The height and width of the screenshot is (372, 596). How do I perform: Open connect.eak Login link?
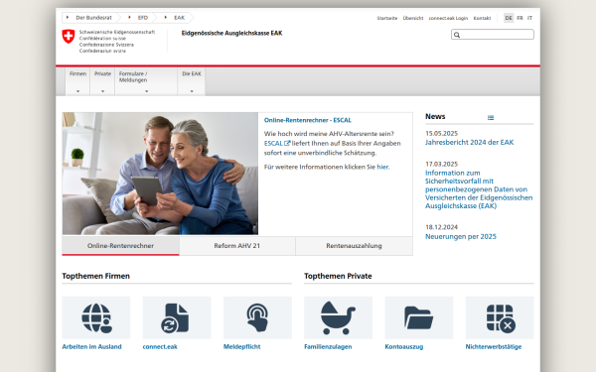pyautogui.click(x=448, y=18)
